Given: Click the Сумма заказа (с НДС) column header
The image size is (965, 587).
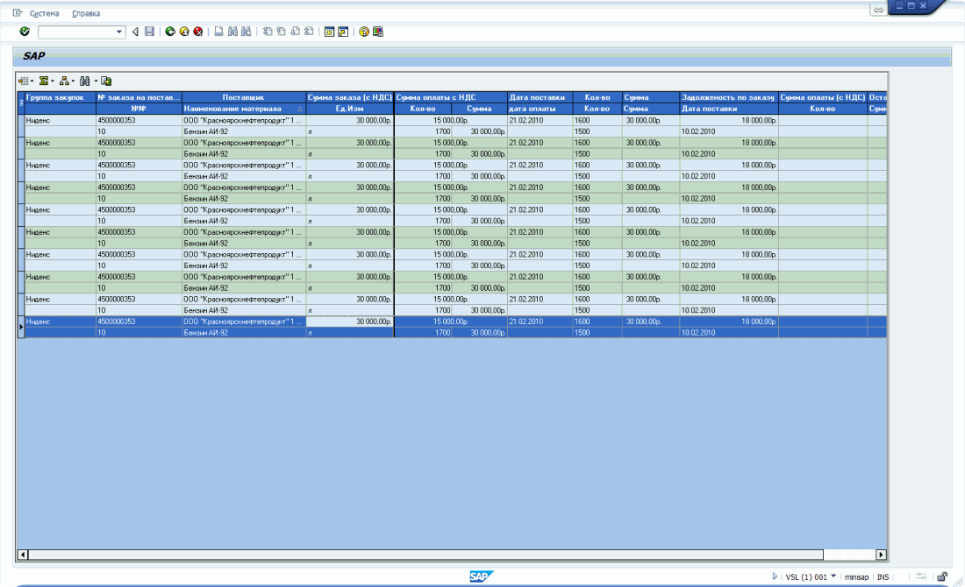Looking at the screenshot, I should coord(349,97).
